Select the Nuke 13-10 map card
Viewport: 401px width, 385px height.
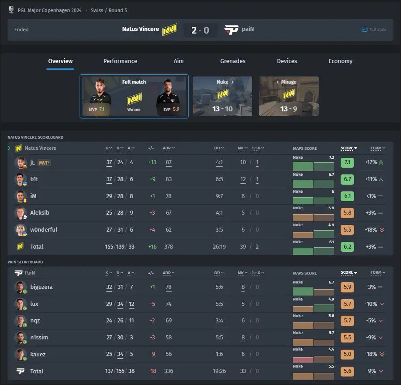[222, 97]
